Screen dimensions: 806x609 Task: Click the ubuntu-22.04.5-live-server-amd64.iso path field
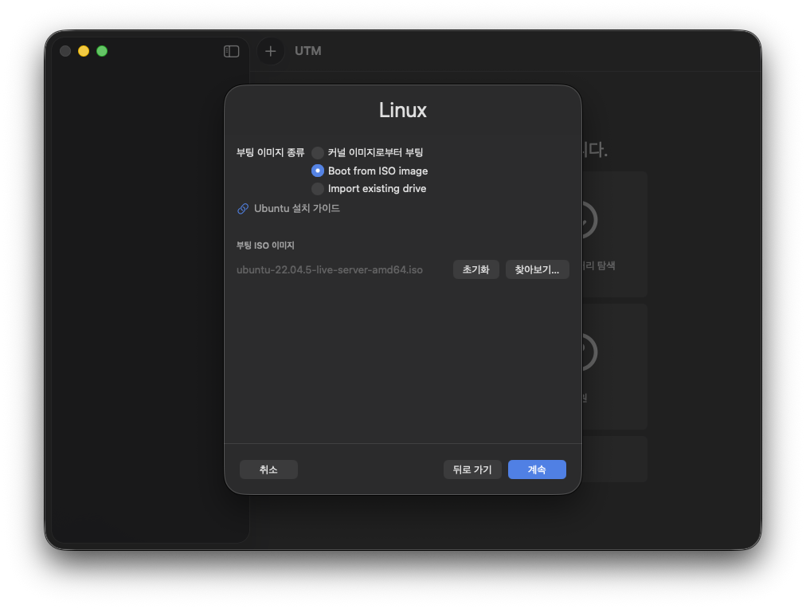[330, 270]
